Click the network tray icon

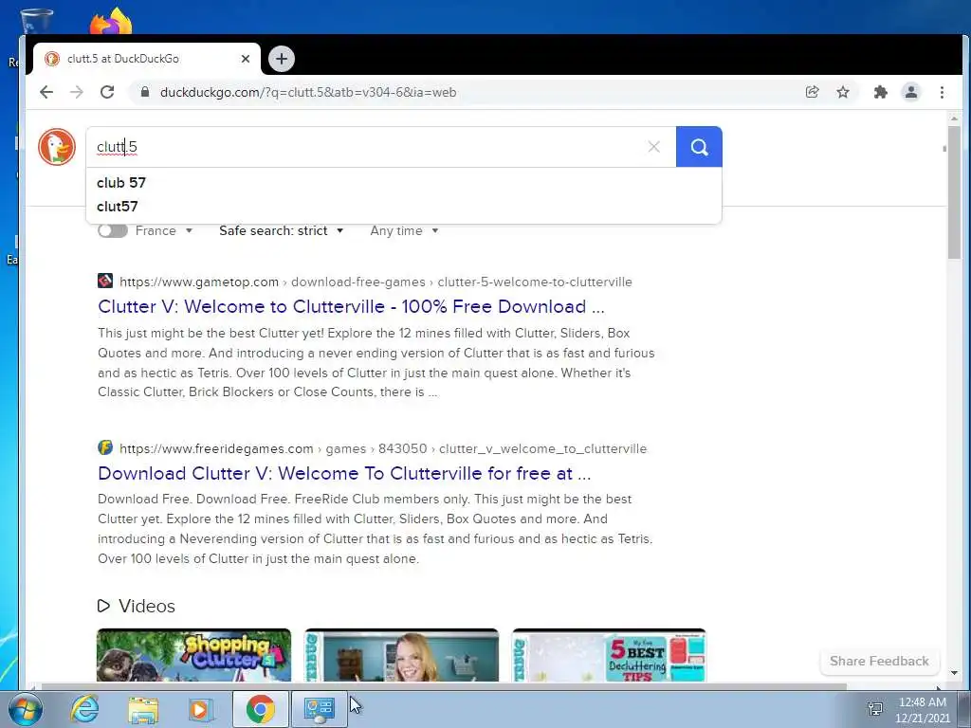[875, 709]
